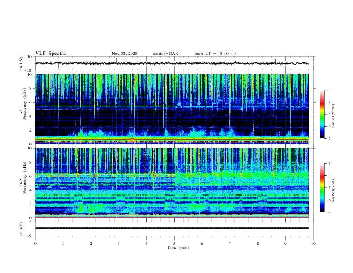
Task: Click the ch.2 color bar "log(PSD)" label
Action: point(334,190)
